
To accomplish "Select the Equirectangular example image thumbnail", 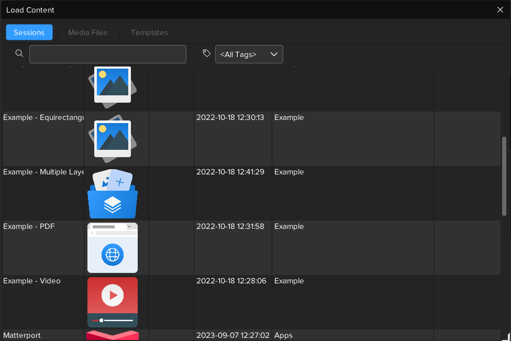I will click(113, 139).
